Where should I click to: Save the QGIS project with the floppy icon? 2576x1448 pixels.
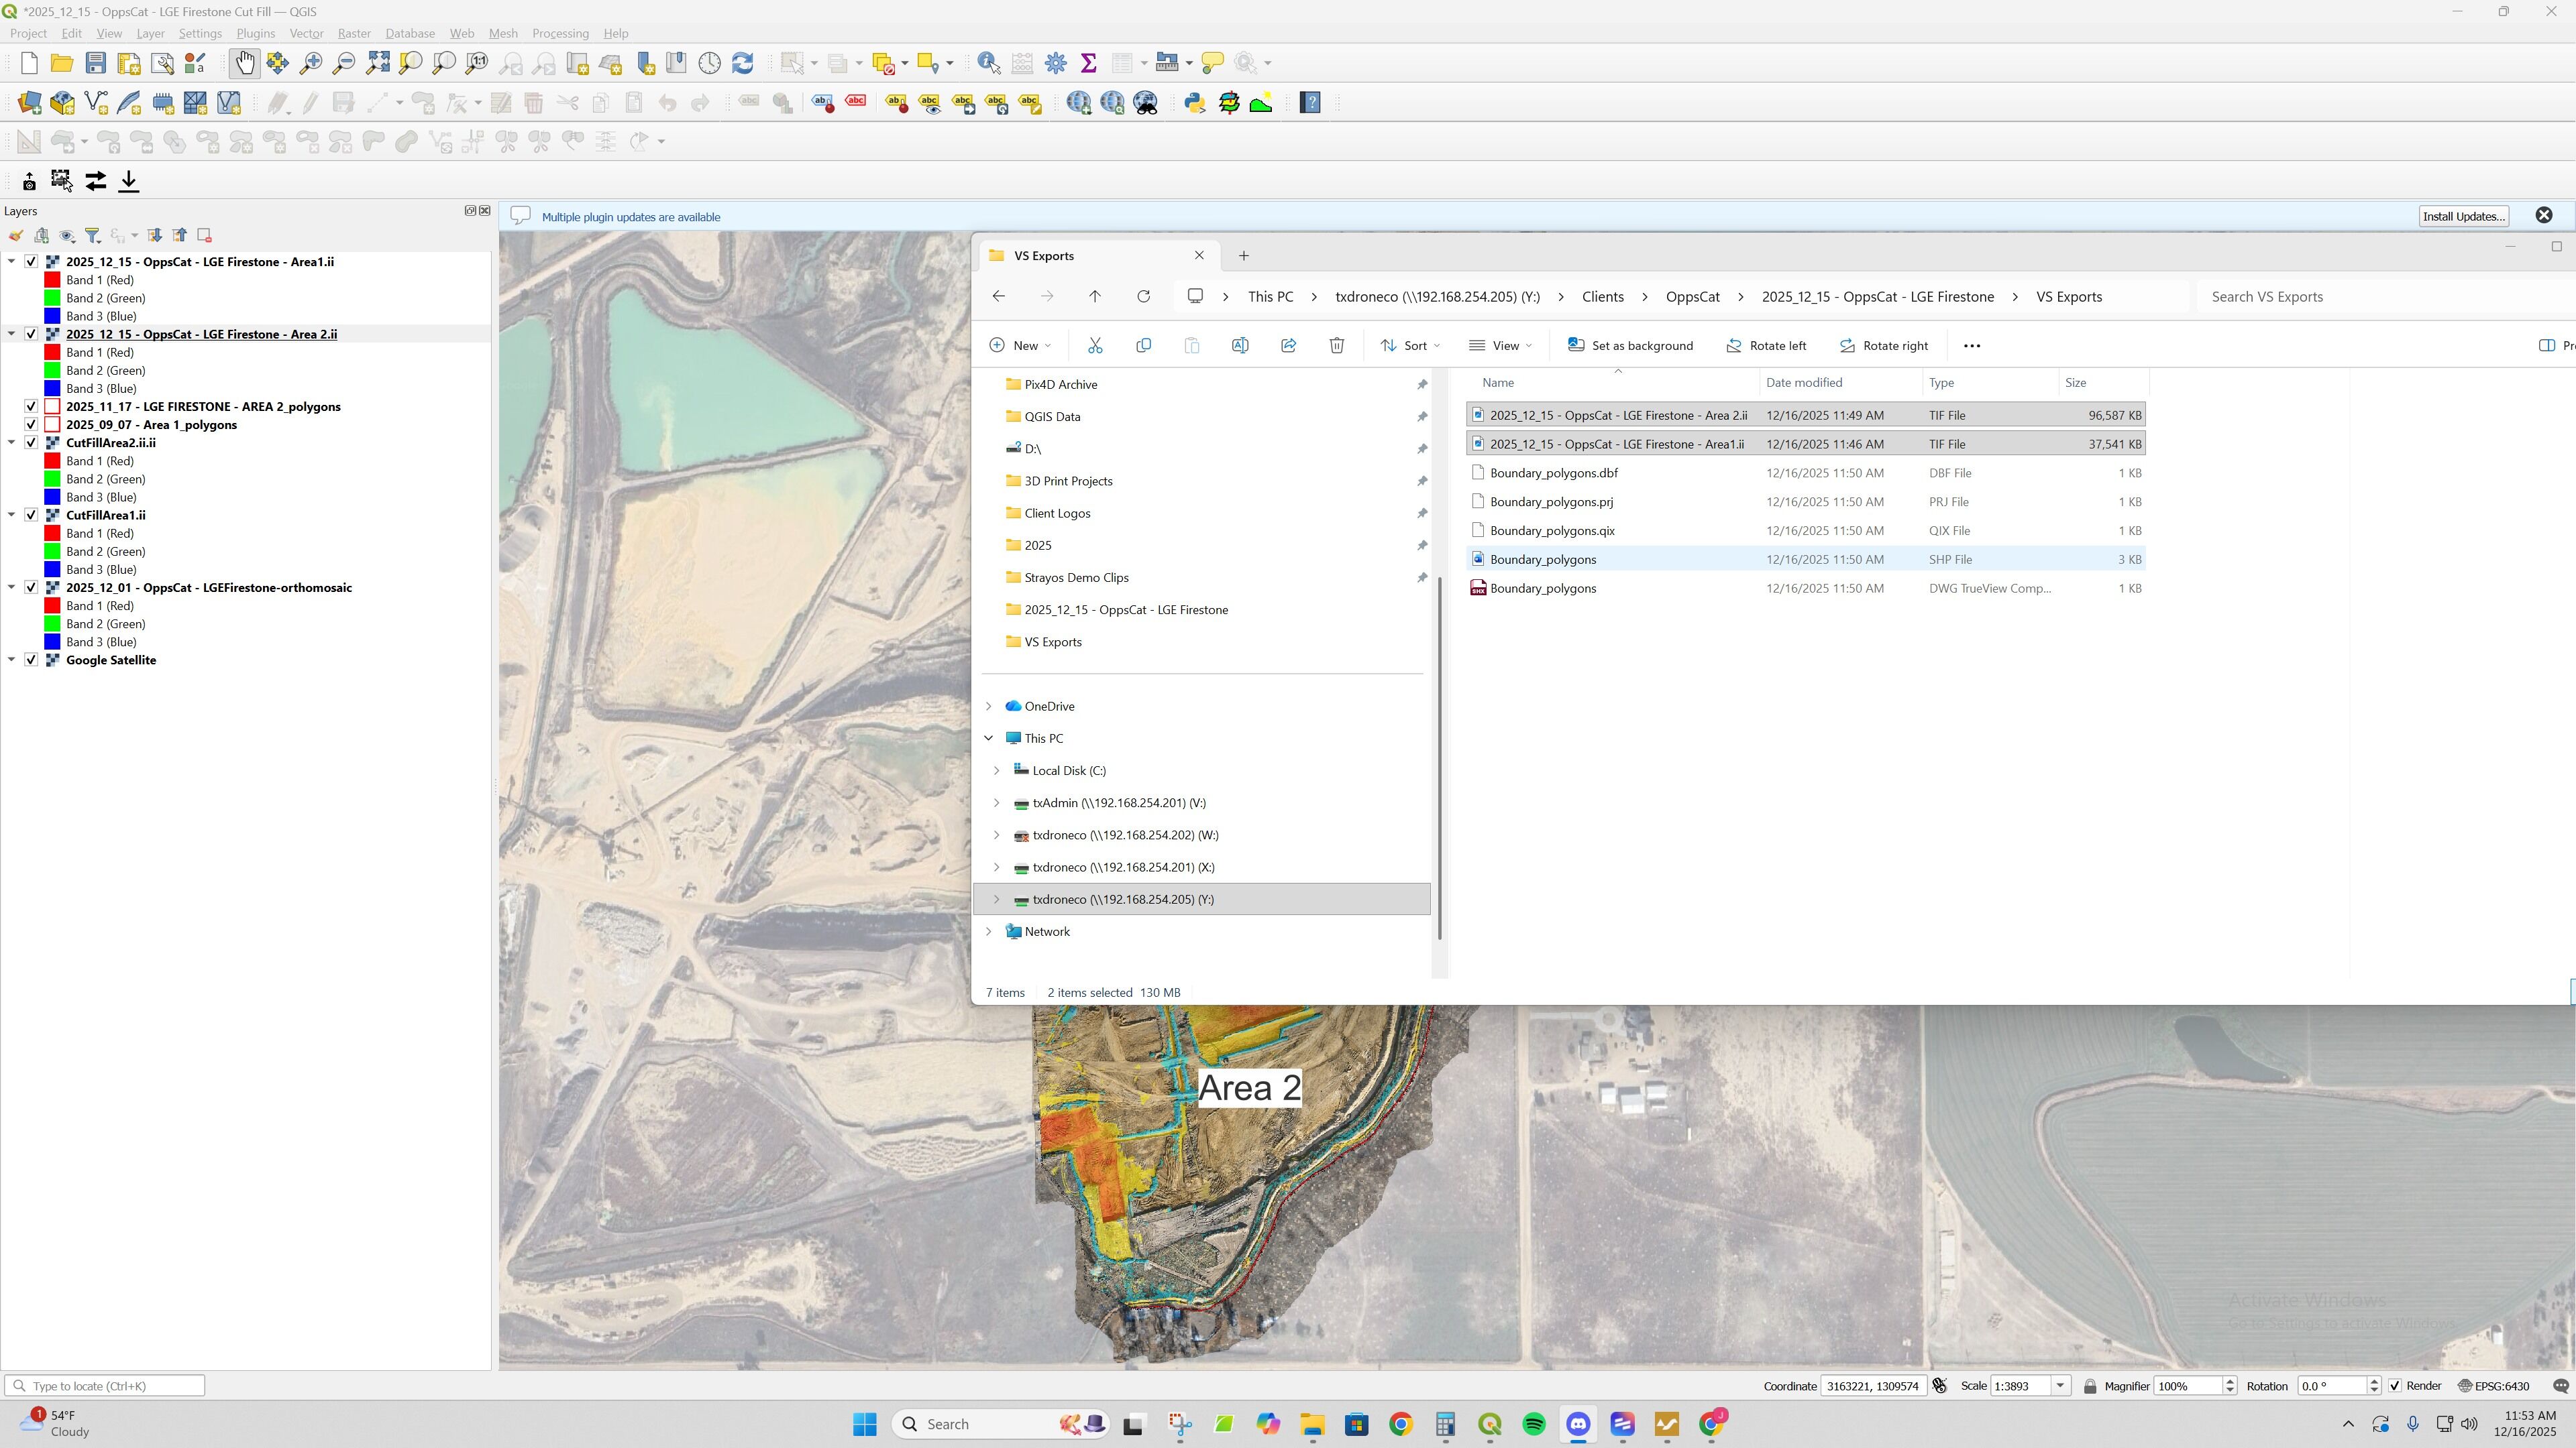point(96,63)
